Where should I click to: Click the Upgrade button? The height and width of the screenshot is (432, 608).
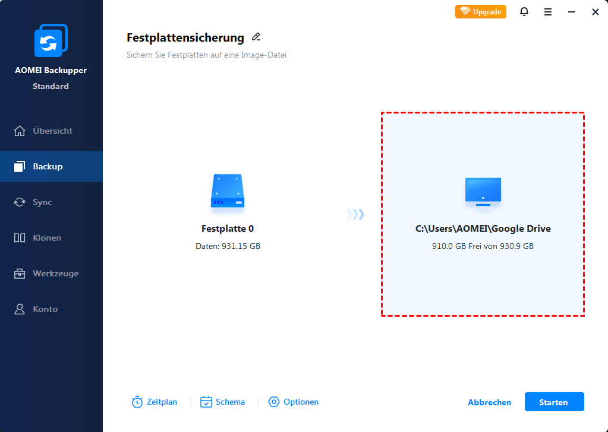click(x=480, y=12)
